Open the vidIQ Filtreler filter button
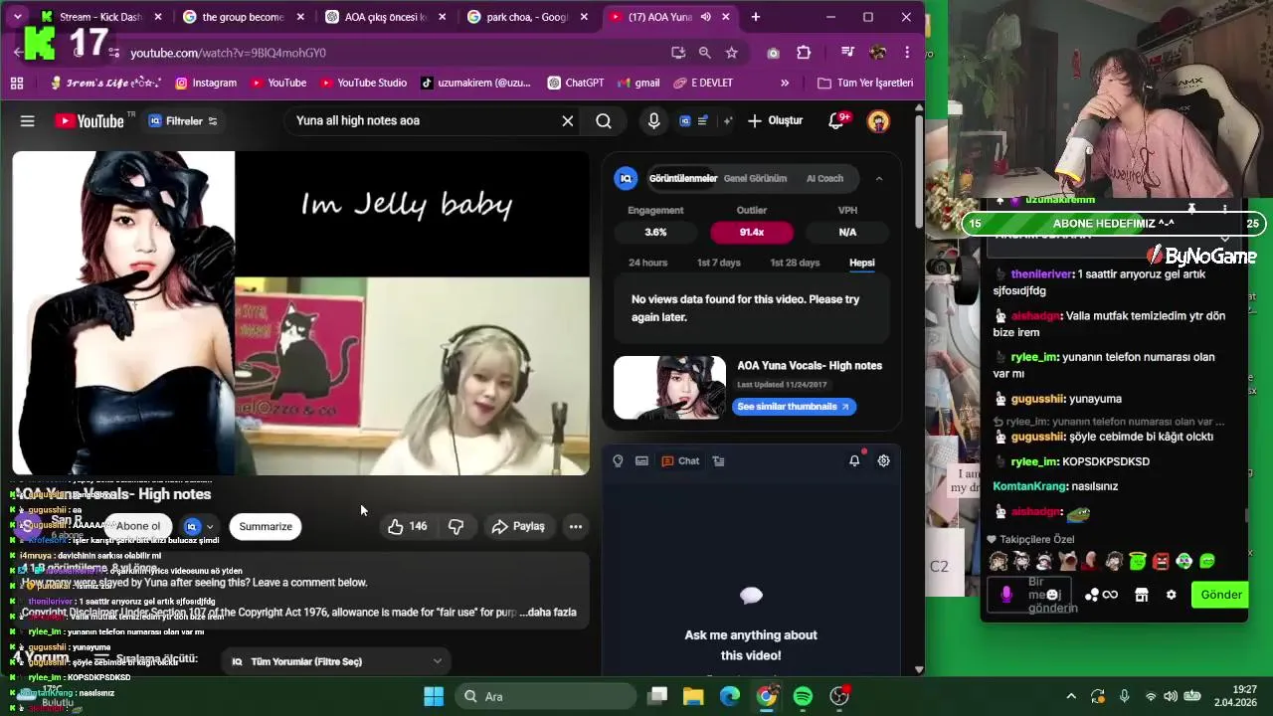This screenshot has height=716, width=1273. [x=184, y=121]
